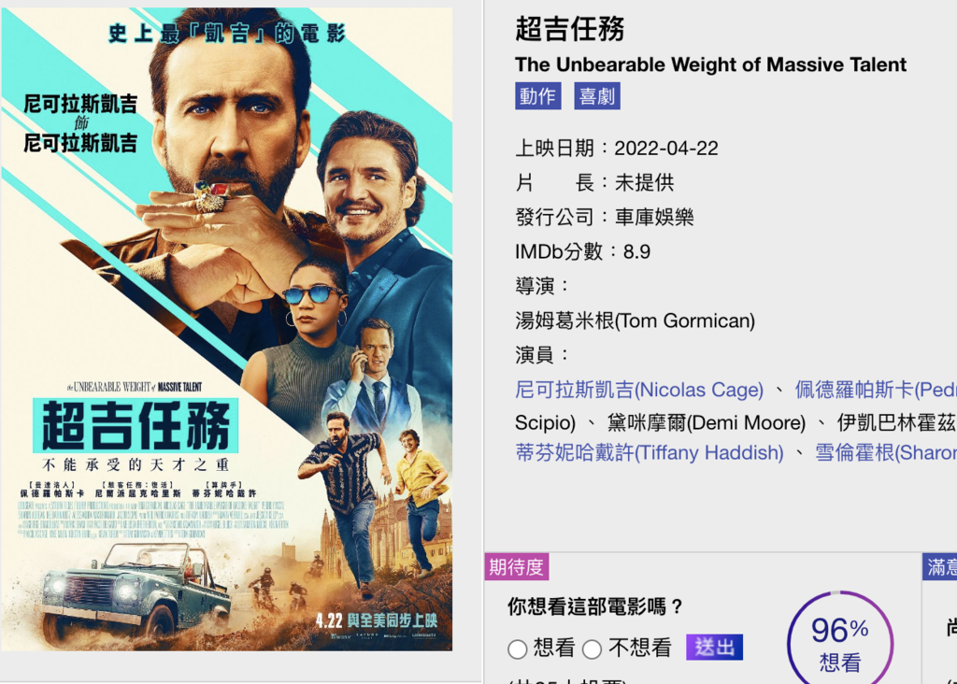
Task: Click the Demi Moore cast name
Action: coord(707,422)
